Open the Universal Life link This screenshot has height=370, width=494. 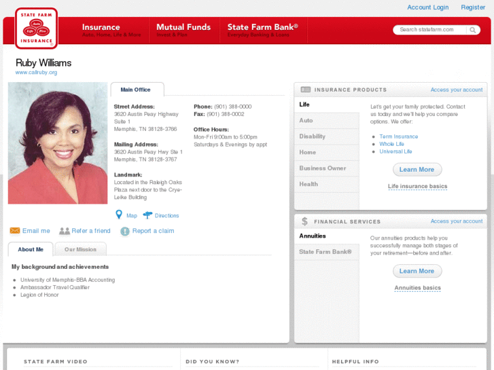point(395,151)
